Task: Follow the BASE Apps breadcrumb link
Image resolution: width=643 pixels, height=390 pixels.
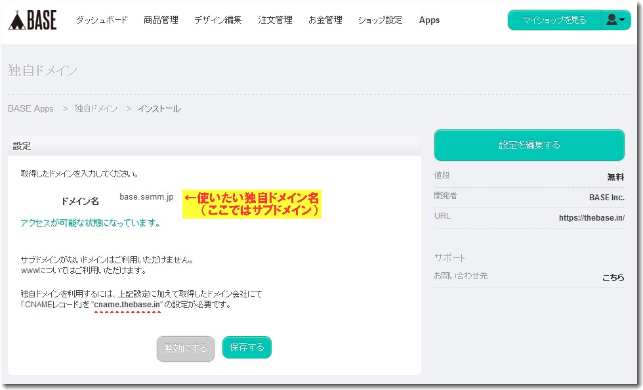Action: pos(31,109)
